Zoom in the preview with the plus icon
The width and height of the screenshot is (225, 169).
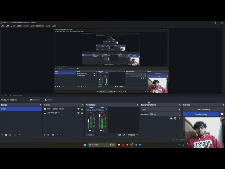10,95
